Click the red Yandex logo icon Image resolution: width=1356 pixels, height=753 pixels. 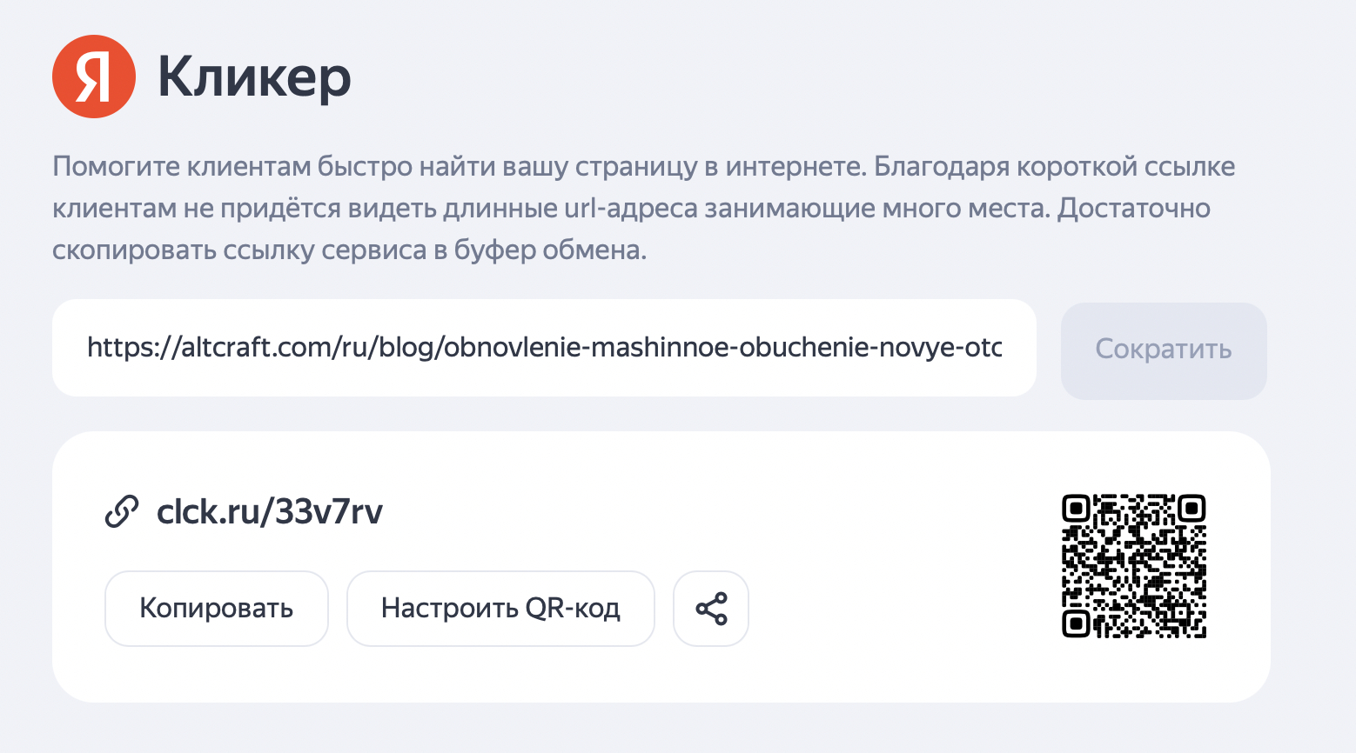[x=94, y=77]
